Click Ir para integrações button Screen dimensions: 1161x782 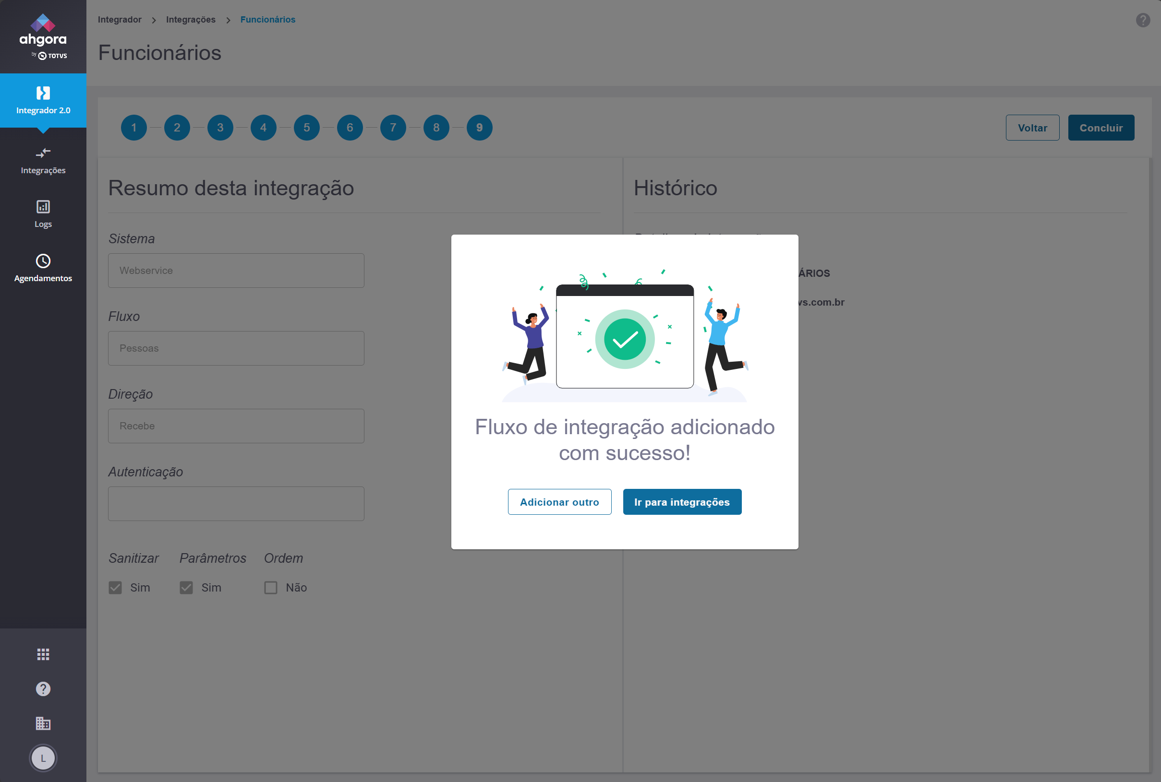coord(682,502)
